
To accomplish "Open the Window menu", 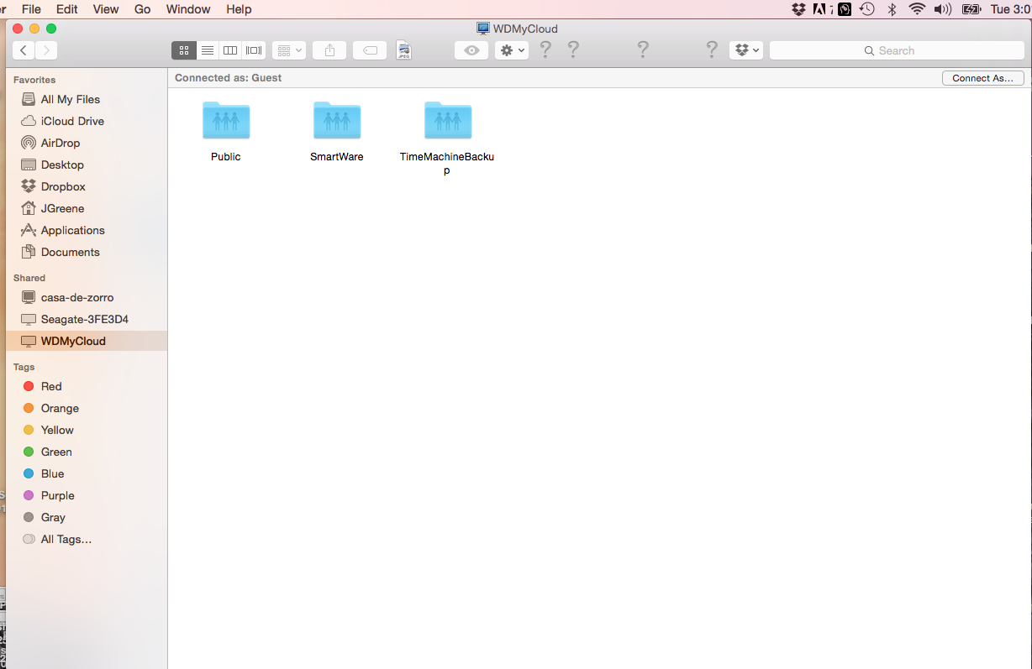I will (188, 9).
